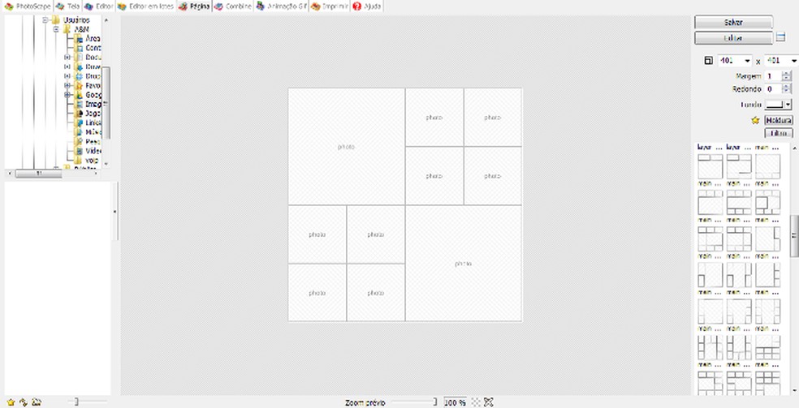Viewport: 799px width, 408px height.
Task: Select the Músi music folder icon
Action: (x=79, y=132)
